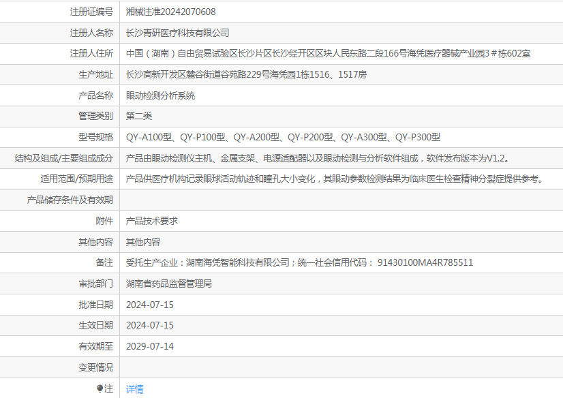Click the 生产地址 label
The height and width of the screenshot is (398, 563).
pos(96,75)
